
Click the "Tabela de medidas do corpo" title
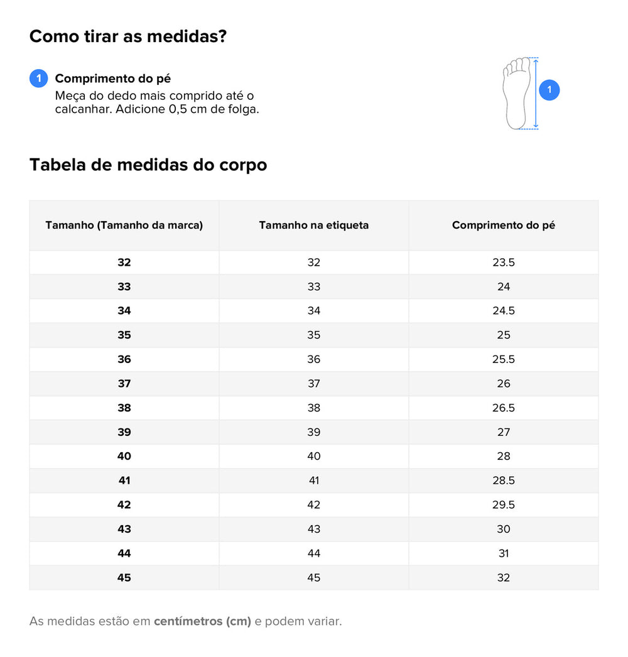click(148, 165)
